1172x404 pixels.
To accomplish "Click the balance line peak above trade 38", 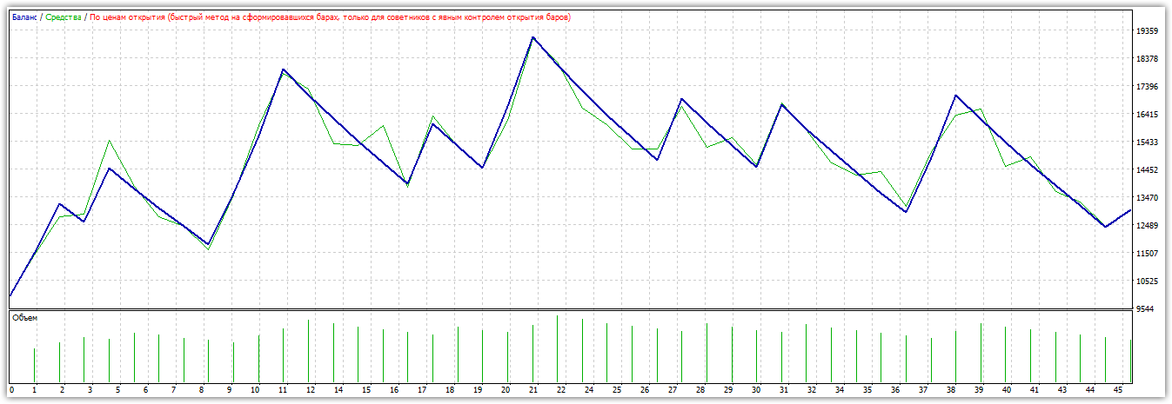I will pos(956,96).
